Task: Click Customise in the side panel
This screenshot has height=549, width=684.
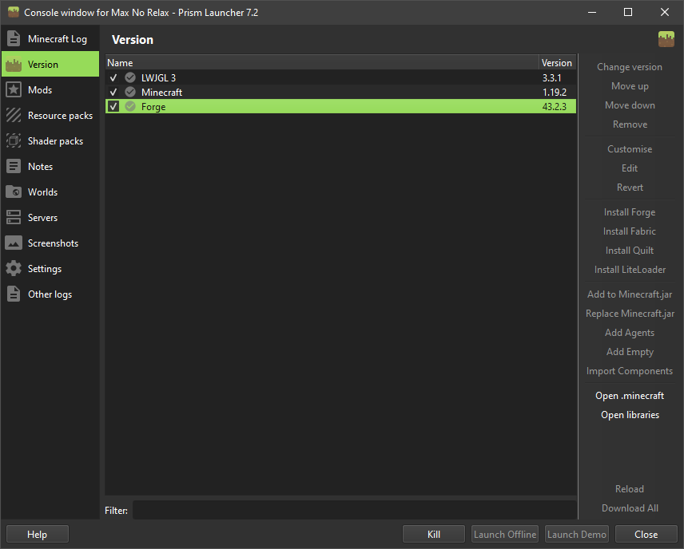Action: pyautogui.click(x=630, y=149)
